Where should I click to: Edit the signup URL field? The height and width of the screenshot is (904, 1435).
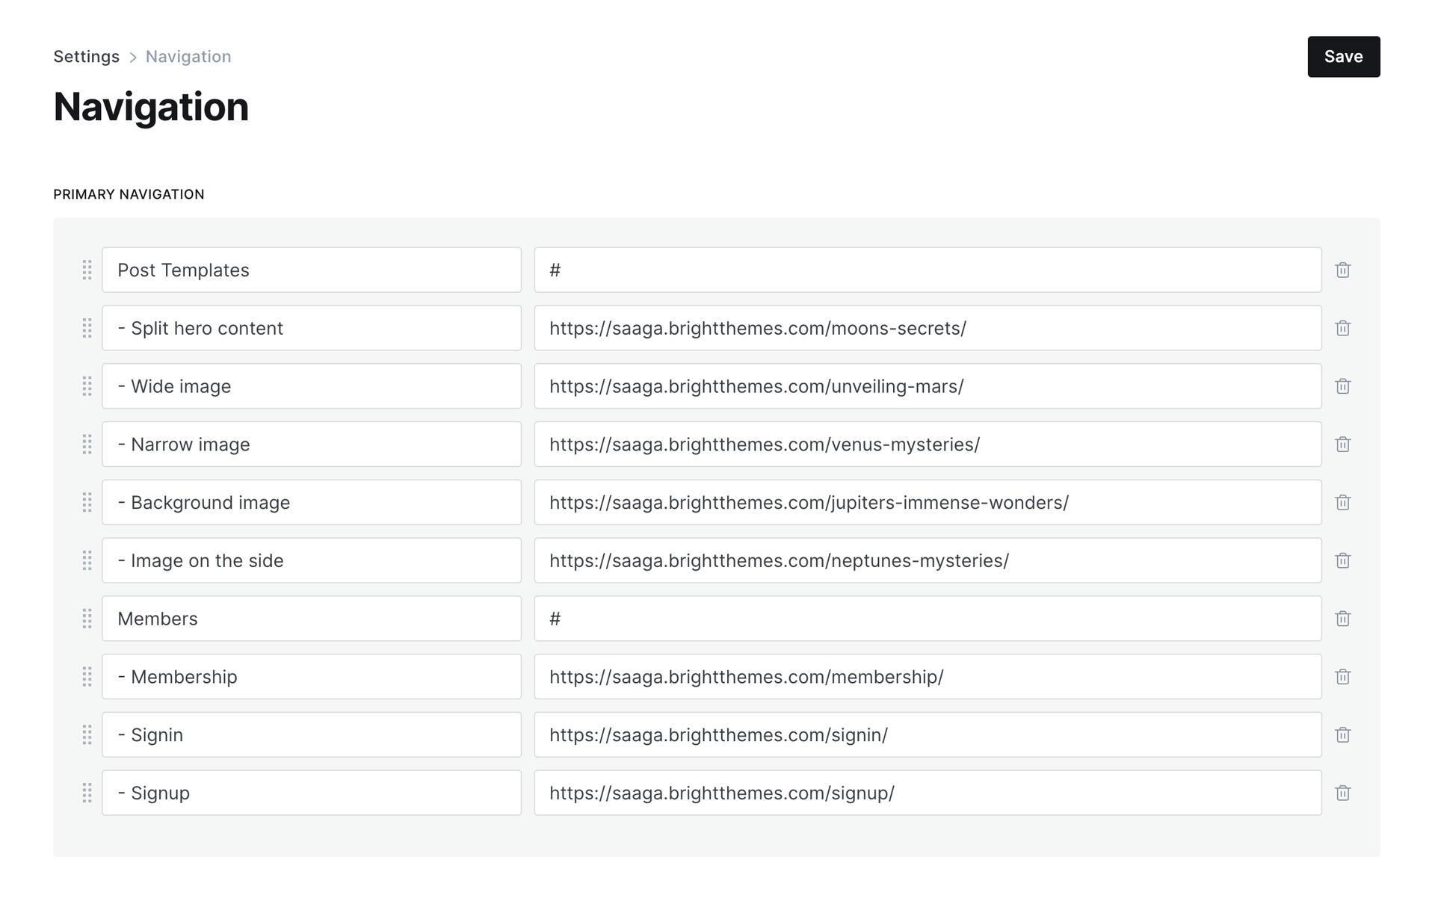click(x=928, y=793)
